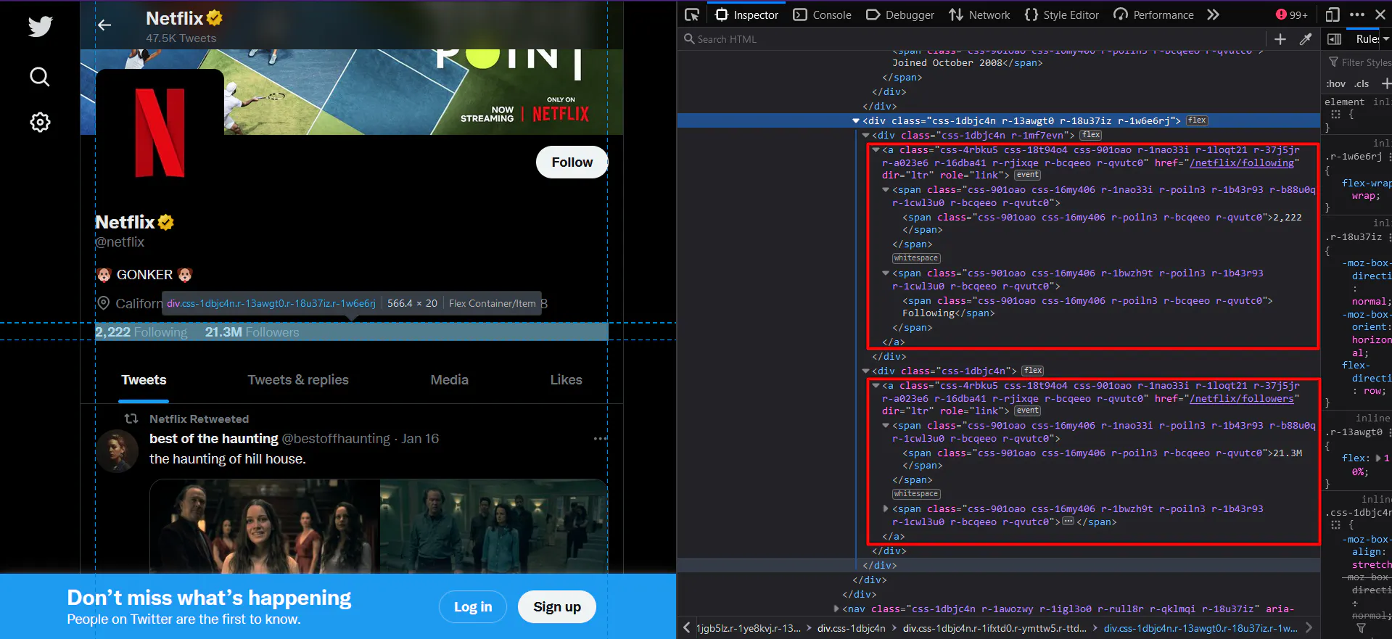Click the retweet icon beside Netflix Retweeted

[x=131, y=419]
